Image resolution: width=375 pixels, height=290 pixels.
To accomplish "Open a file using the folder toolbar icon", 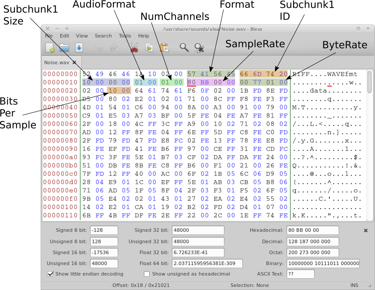I will click(x=64, y=48).
